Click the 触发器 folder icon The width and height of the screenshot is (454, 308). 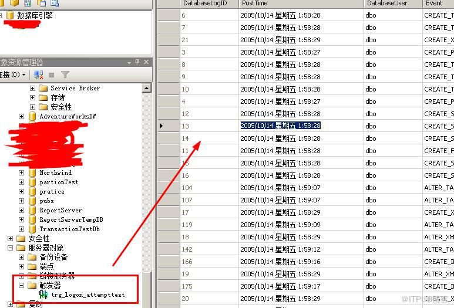(32, 286)
